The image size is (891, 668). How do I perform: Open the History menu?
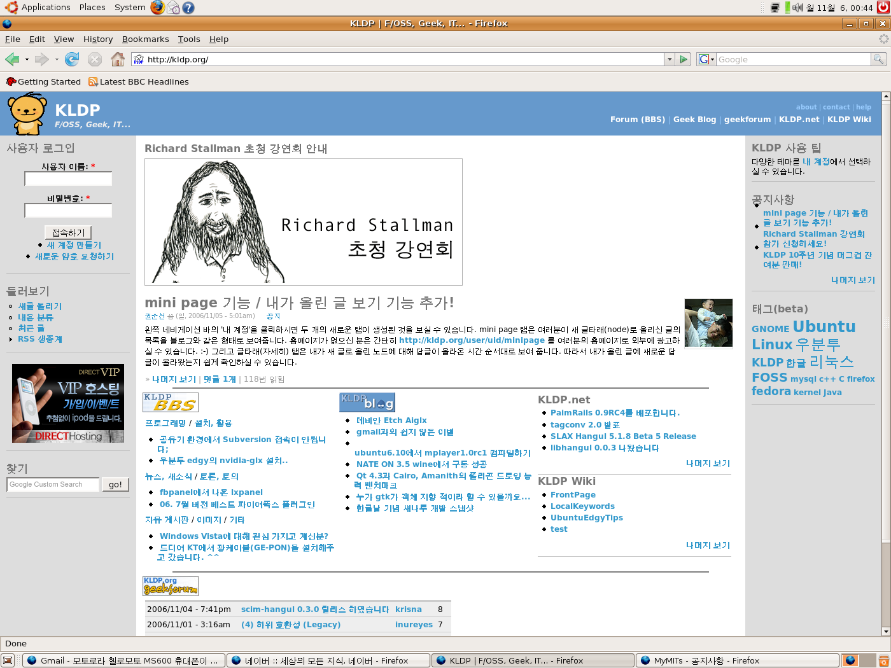click(x=98, y=39)
